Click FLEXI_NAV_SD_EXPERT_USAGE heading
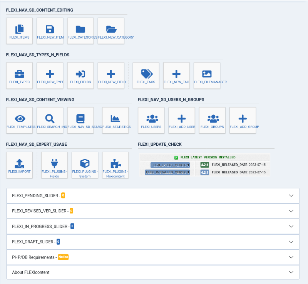This screenshot has height=284, width=308. pyautogui.click(x=36, y=145)
